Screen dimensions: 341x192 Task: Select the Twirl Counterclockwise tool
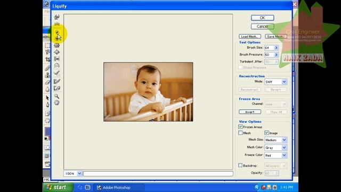point(57,39)
